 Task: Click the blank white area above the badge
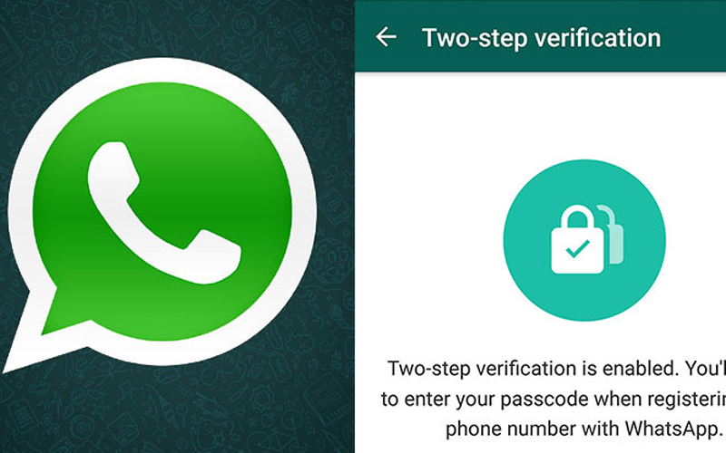[540, 116]
